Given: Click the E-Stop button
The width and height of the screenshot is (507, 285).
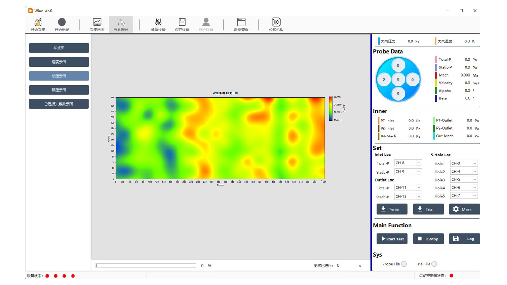Looking at the screenshot, I should point(429,239).
